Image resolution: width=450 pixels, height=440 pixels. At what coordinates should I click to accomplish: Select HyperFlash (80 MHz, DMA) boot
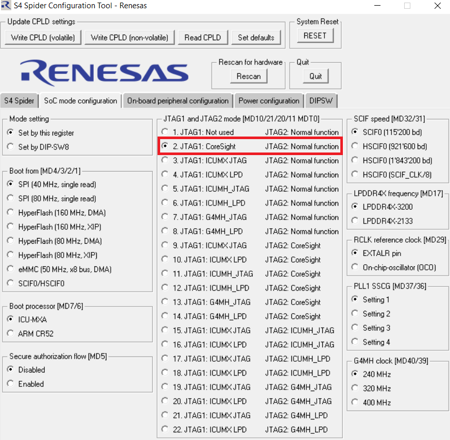point(55,241)
